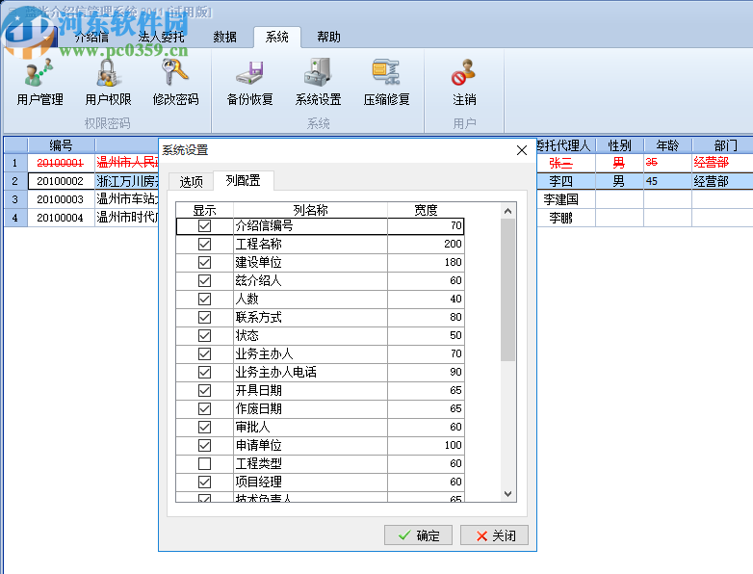Click the 性别 column header

tap(619, 145)
